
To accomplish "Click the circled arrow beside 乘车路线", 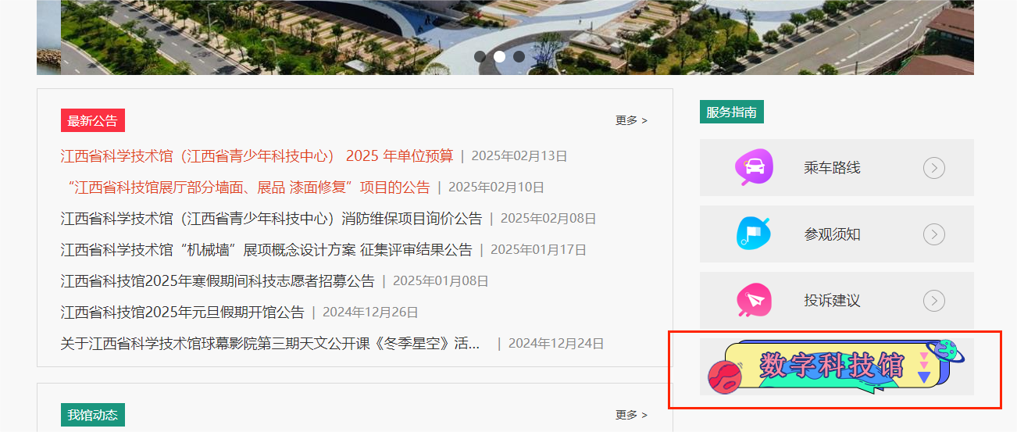I will [934, 168].
